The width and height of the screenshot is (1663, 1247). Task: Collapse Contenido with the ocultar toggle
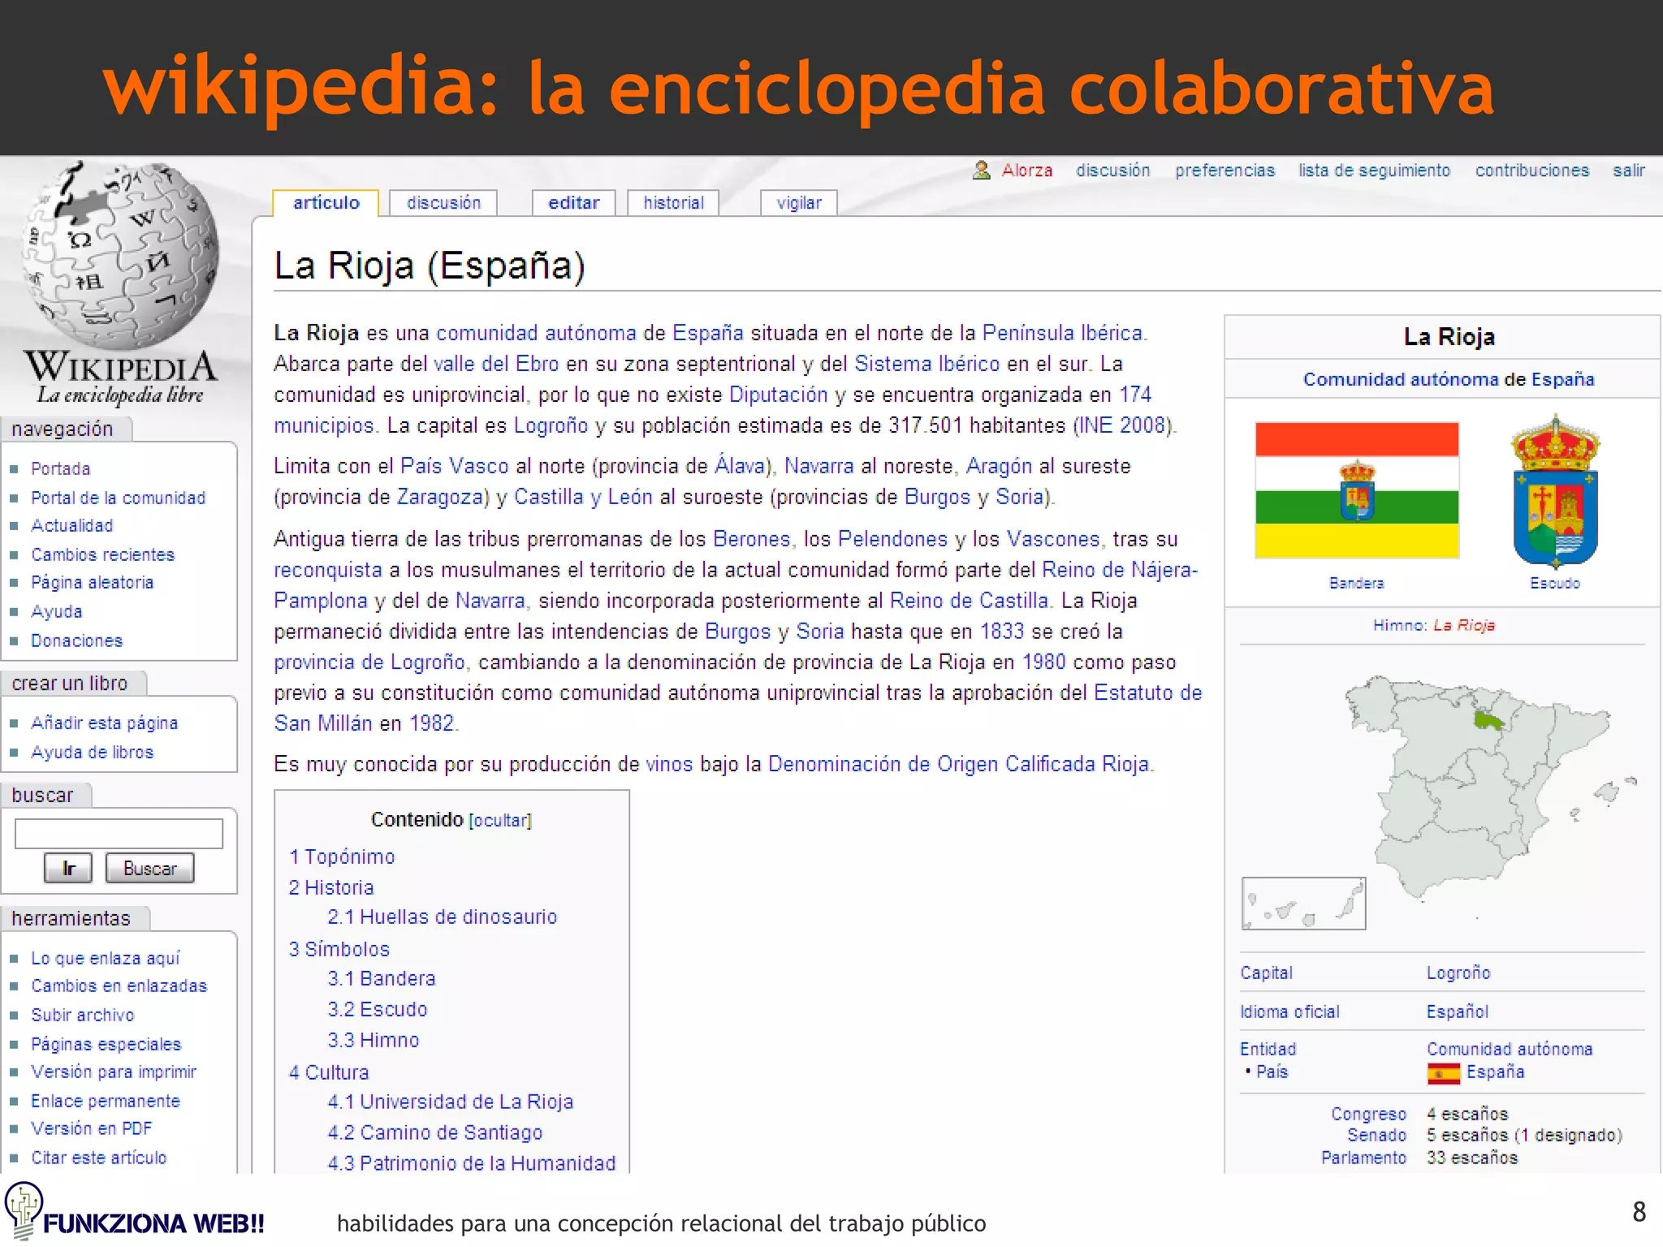(500, 820)
